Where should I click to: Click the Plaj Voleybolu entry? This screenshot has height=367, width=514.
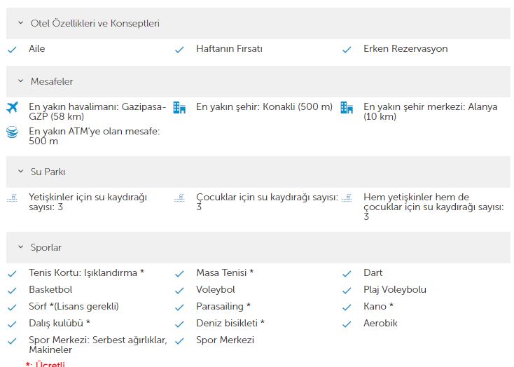click(x=395, y=289)
